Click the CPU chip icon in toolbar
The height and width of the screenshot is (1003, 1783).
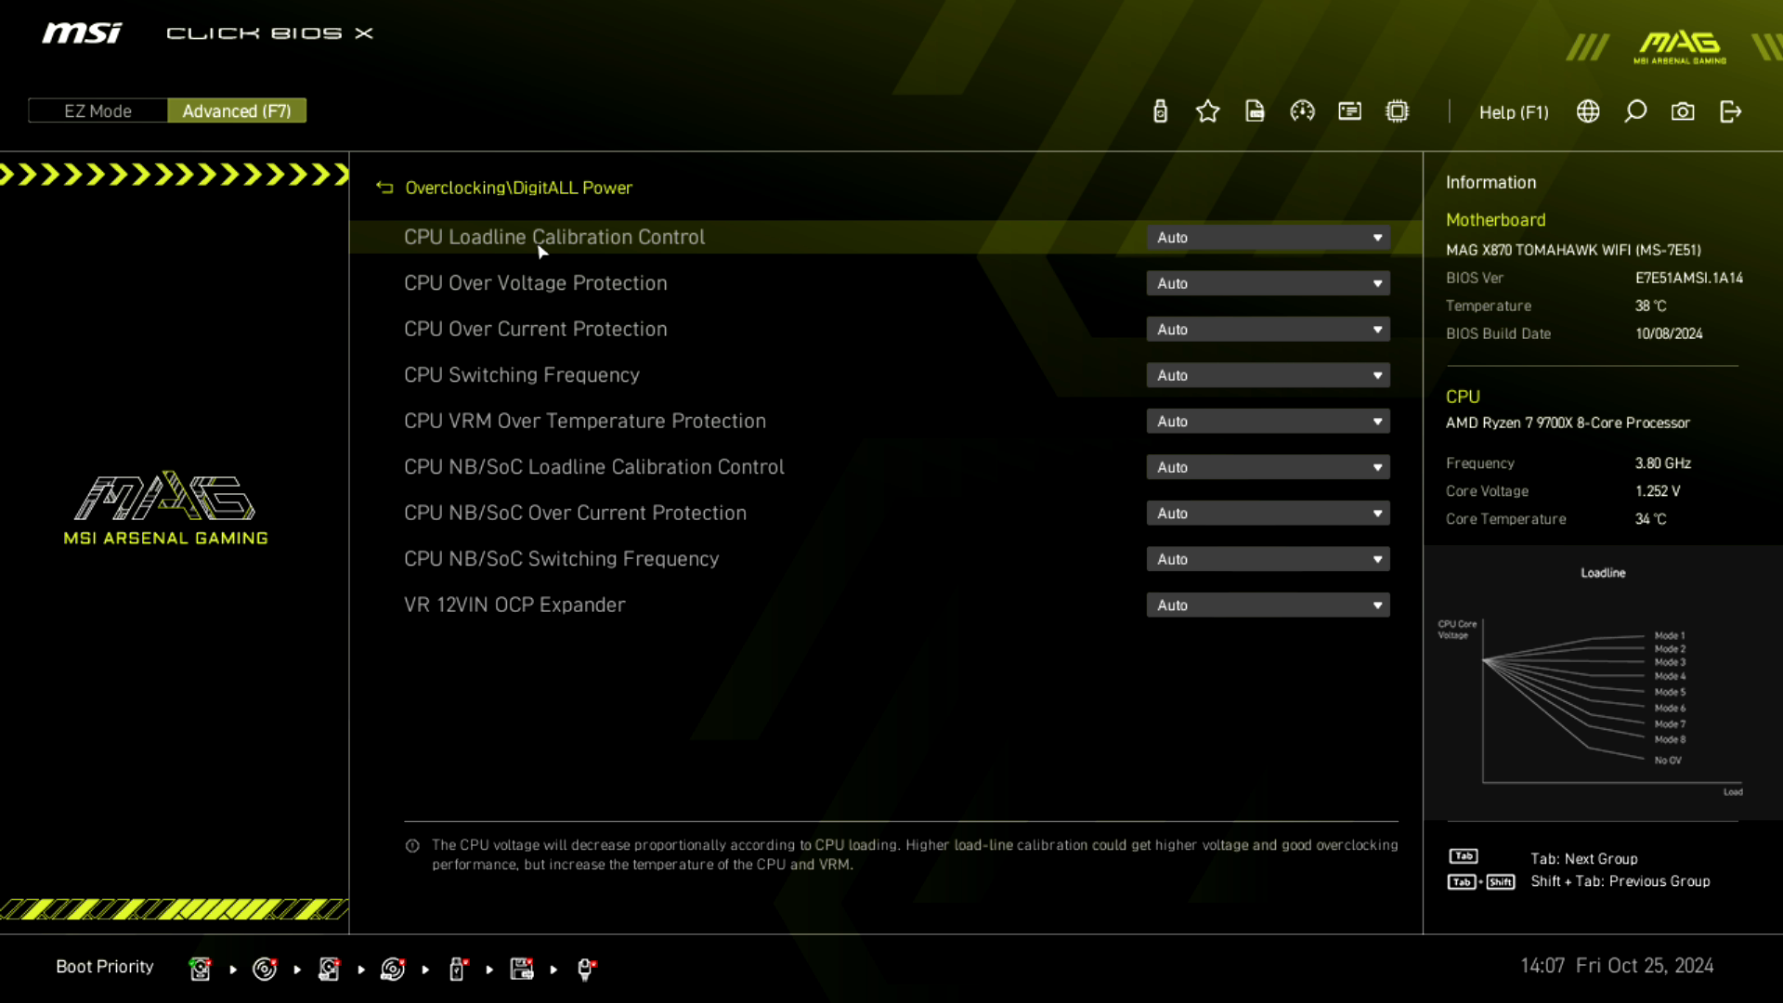click(x=1397, y=111)
